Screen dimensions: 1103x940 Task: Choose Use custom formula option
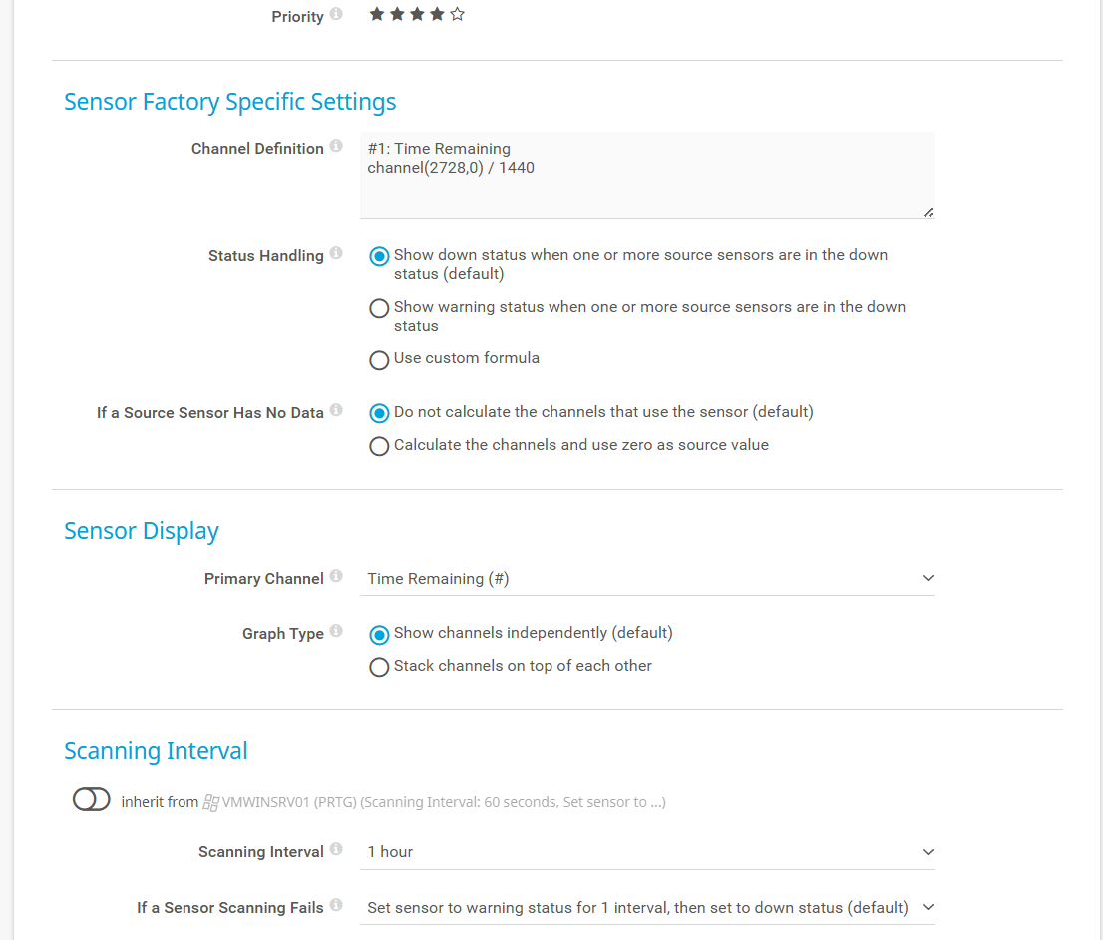click(x=379, y=360)
